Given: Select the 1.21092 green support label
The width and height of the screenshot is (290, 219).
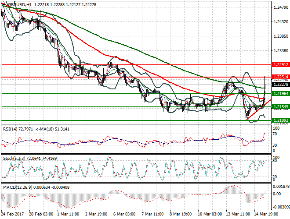Looking at the screenshot, I should [x=280, y=120].
